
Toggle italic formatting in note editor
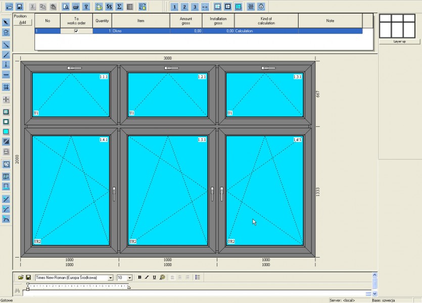pos(147,277)
